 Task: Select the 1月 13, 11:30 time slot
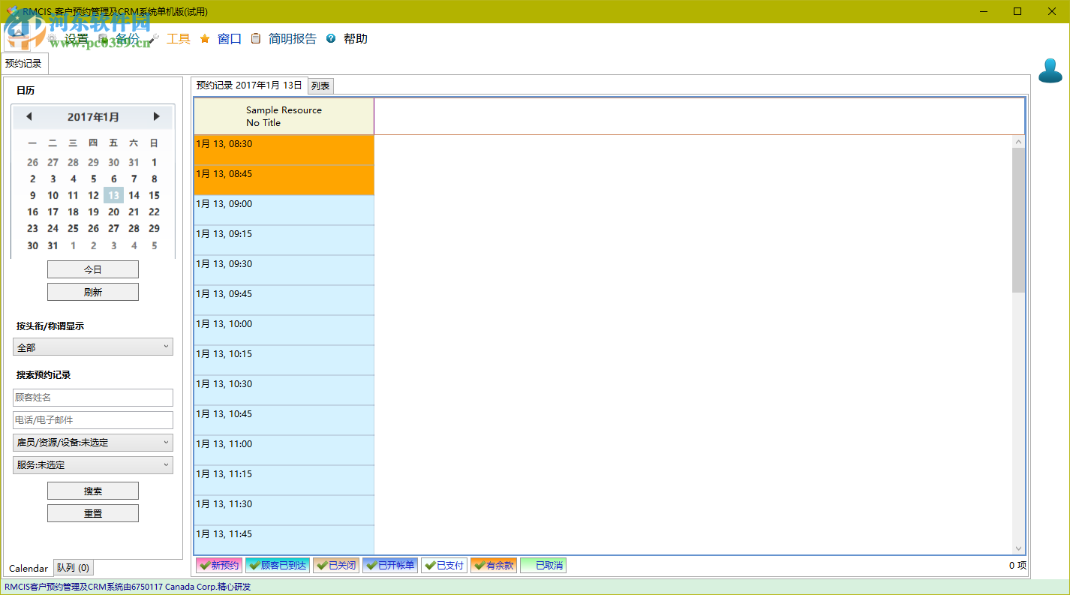284,510
